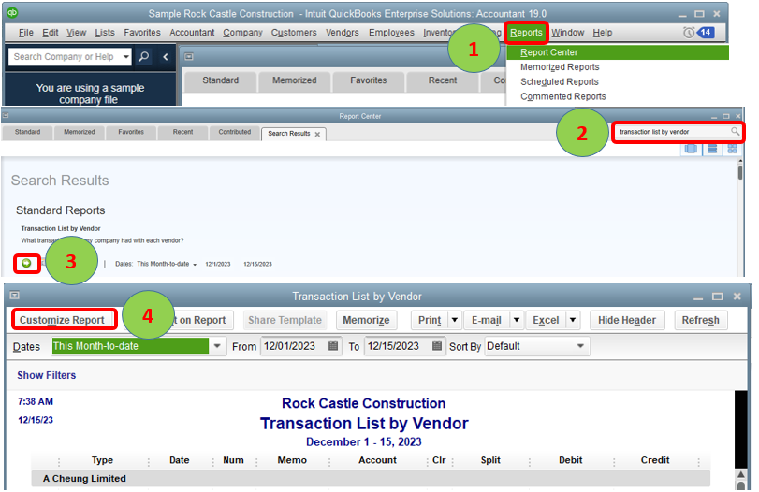
Task: Click the Report Center window menu icon
Action: (6, 116)
